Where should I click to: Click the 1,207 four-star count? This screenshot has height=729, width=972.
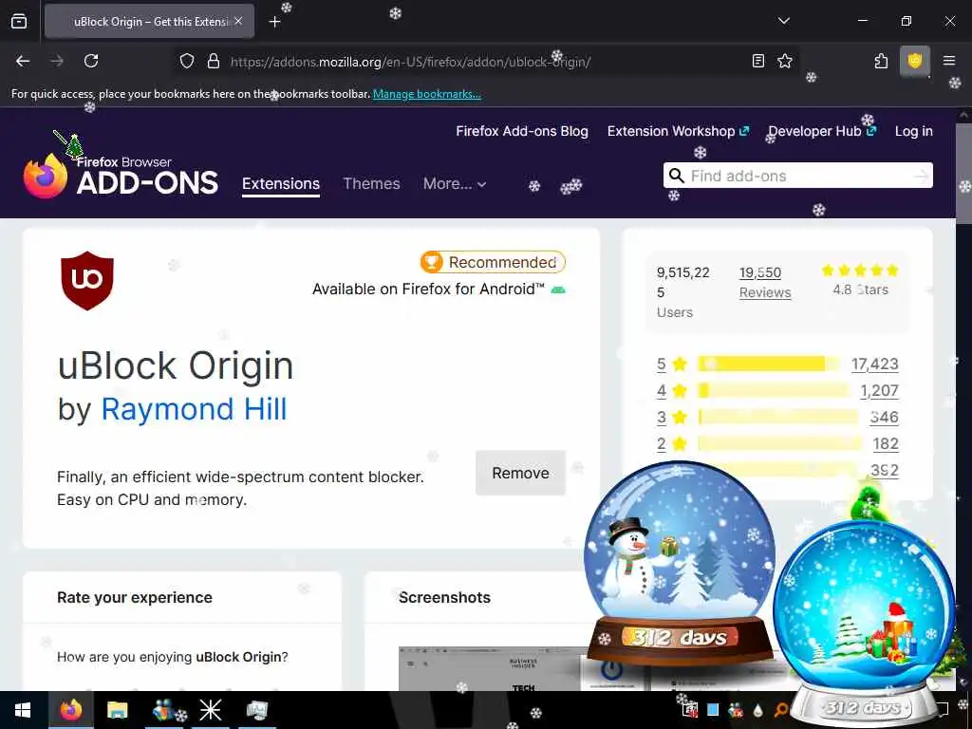[x=879, y=390]
